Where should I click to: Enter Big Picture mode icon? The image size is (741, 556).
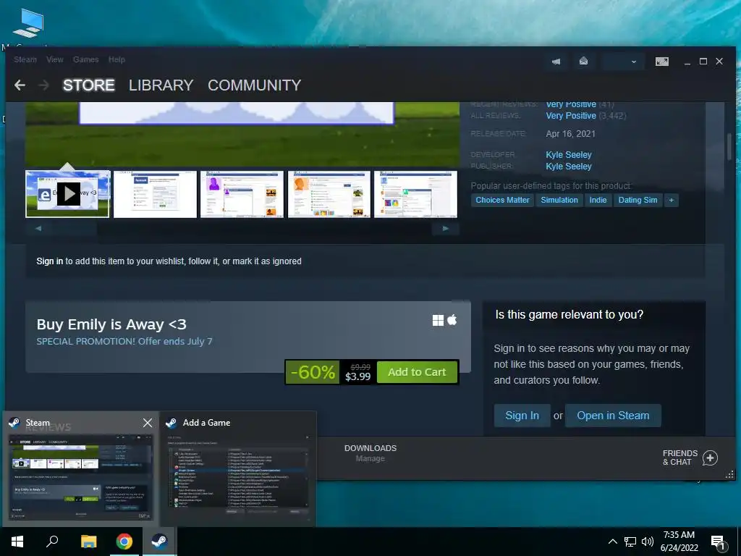pyautogui.click(x=661, y=62)
